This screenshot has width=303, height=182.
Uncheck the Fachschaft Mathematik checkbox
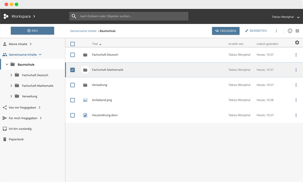[72, 70]
